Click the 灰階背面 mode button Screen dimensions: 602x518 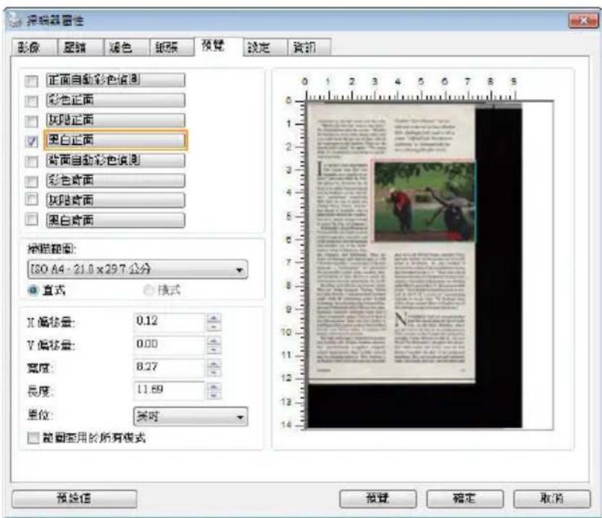[116, 200]
